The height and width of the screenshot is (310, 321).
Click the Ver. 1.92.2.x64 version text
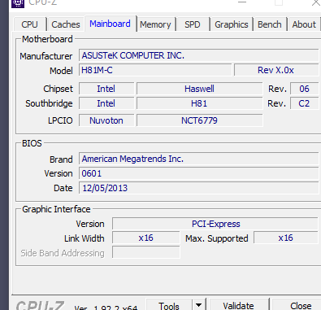pyautogui.click(x=106, y=308)
